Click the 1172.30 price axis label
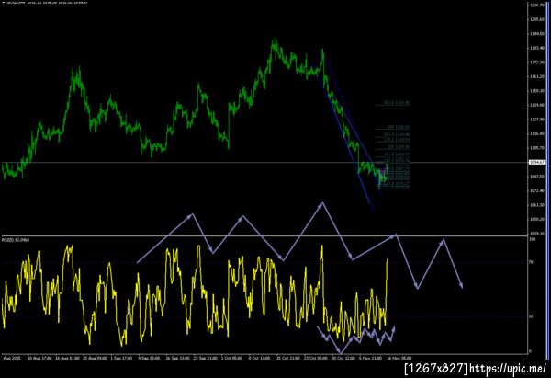Image resolution: width=551 pixels, height=378 pixels. point(537,63)
